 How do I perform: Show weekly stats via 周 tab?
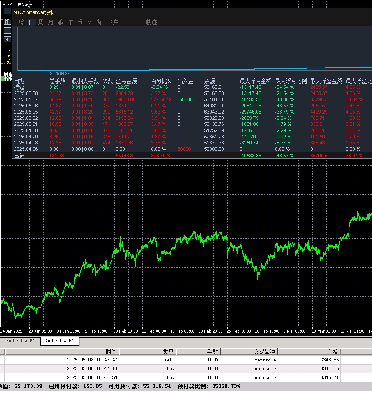click(41, 22)
